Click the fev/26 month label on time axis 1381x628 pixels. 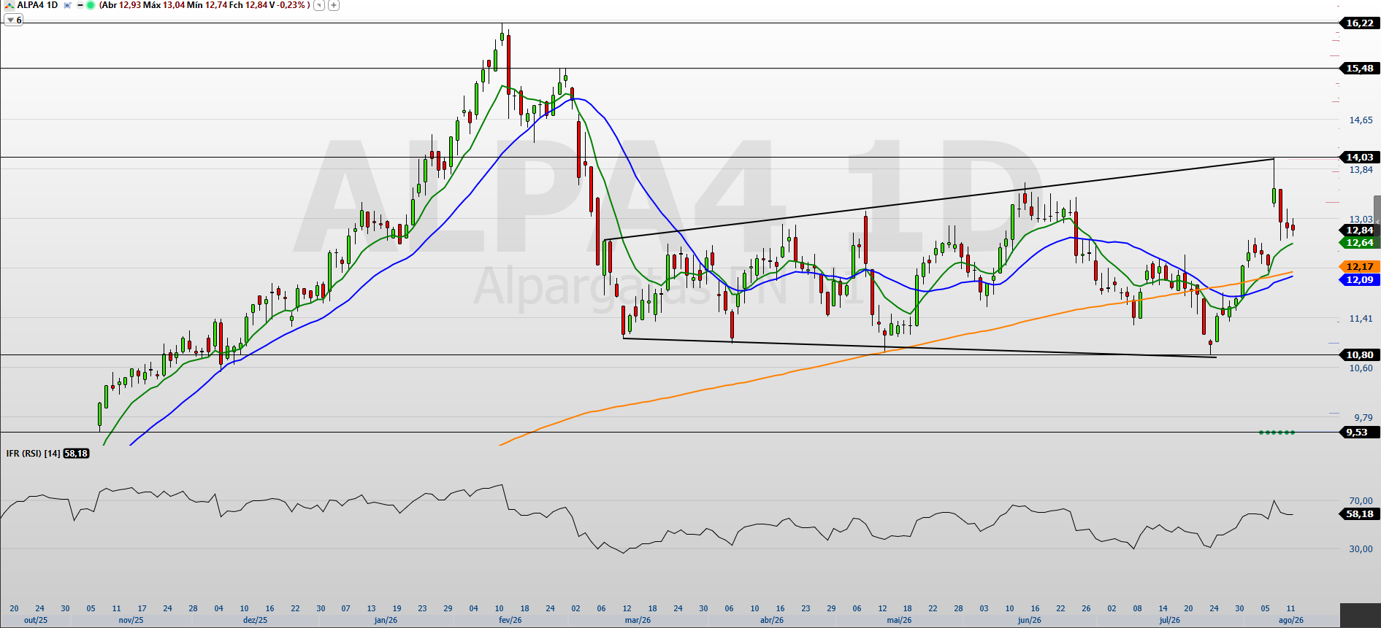point(510,620)
